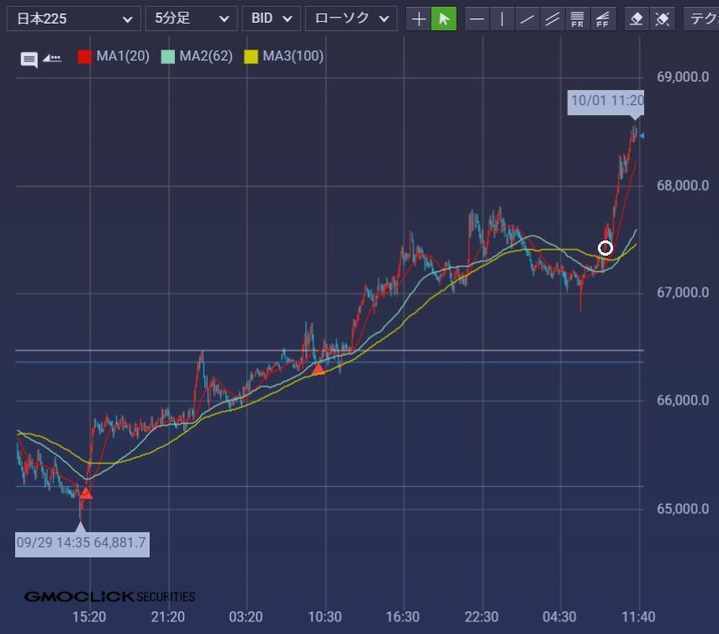This screenshot has width=719, height=634.
Task: Click the MA1(20) legend label
Action: [123, 56]
